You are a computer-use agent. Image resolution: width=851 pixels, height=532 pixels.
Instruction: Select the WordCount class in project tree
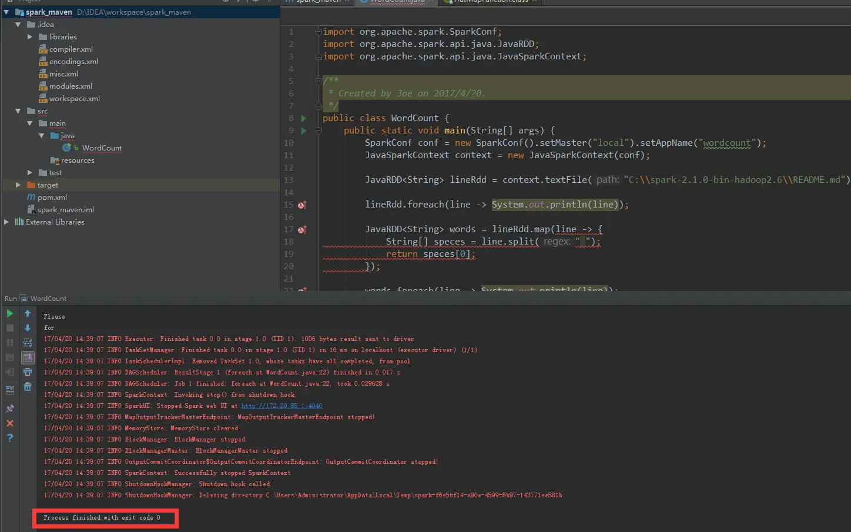click(102, 148)
